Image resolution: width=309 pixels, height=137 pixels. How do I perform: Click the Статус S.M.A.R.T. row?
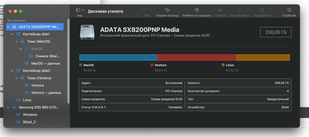(x=132, y=107)
